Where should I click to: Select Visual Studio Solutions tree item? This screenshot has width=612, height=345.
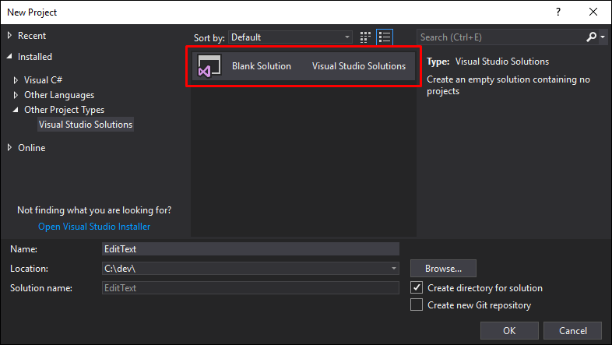tap(86, 125)
